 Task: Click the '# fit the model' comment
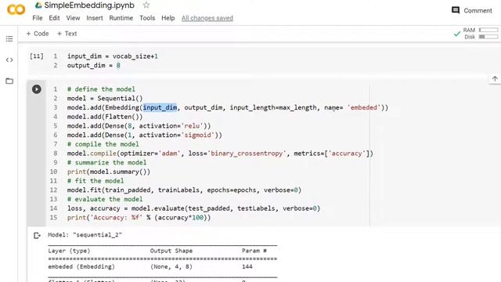pos(96,181)
